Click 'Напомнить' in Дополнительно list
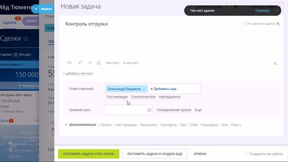Image resolution: width=288 pixels, height=162 pixels. (148, 125)
